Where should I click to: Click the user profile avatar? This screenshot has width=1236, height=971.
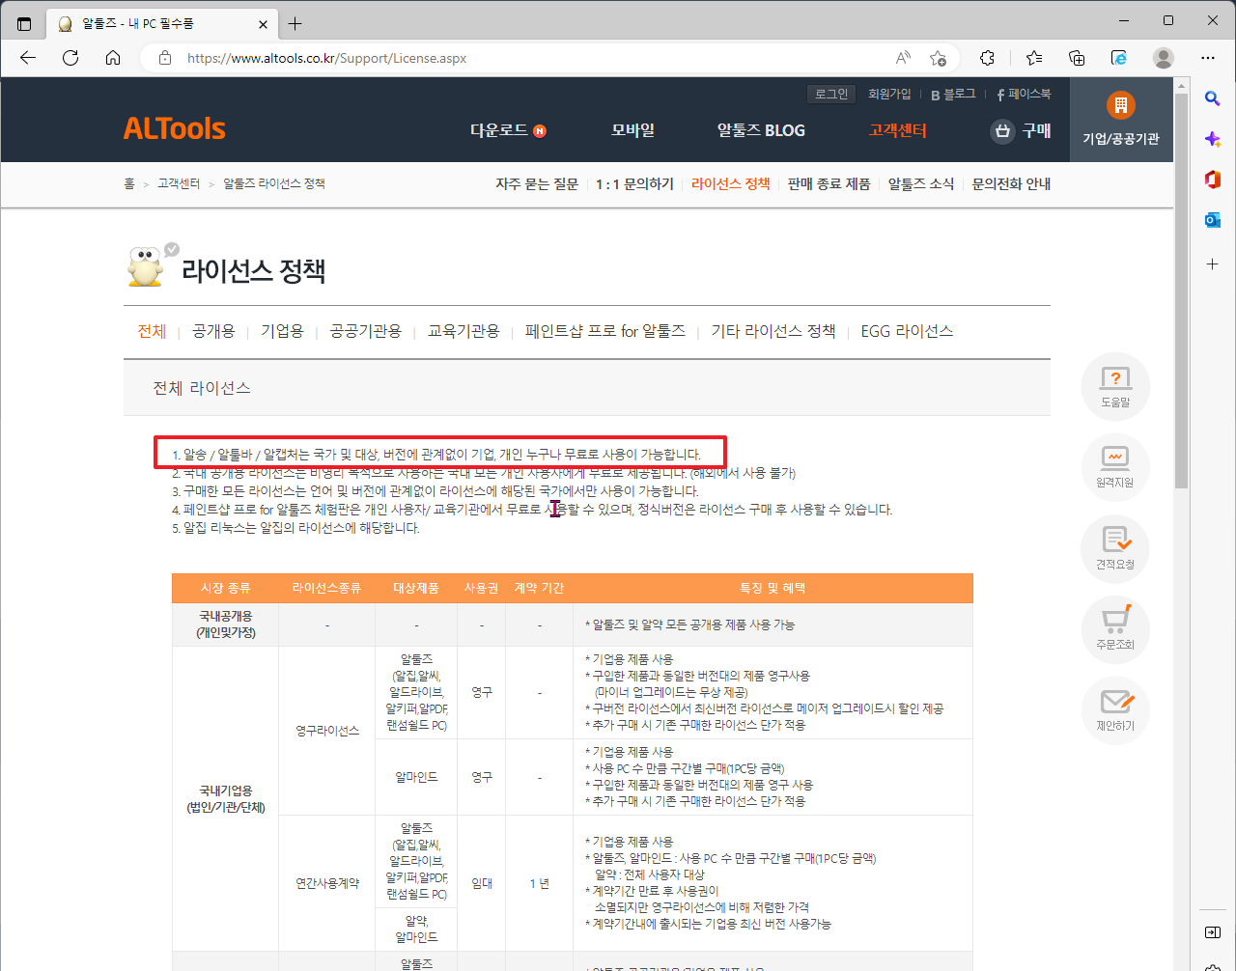[x=1164, y=58]
